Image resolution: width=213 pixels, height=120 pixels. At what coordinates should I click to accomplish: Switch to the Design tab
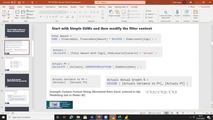(x=28, y=7)
